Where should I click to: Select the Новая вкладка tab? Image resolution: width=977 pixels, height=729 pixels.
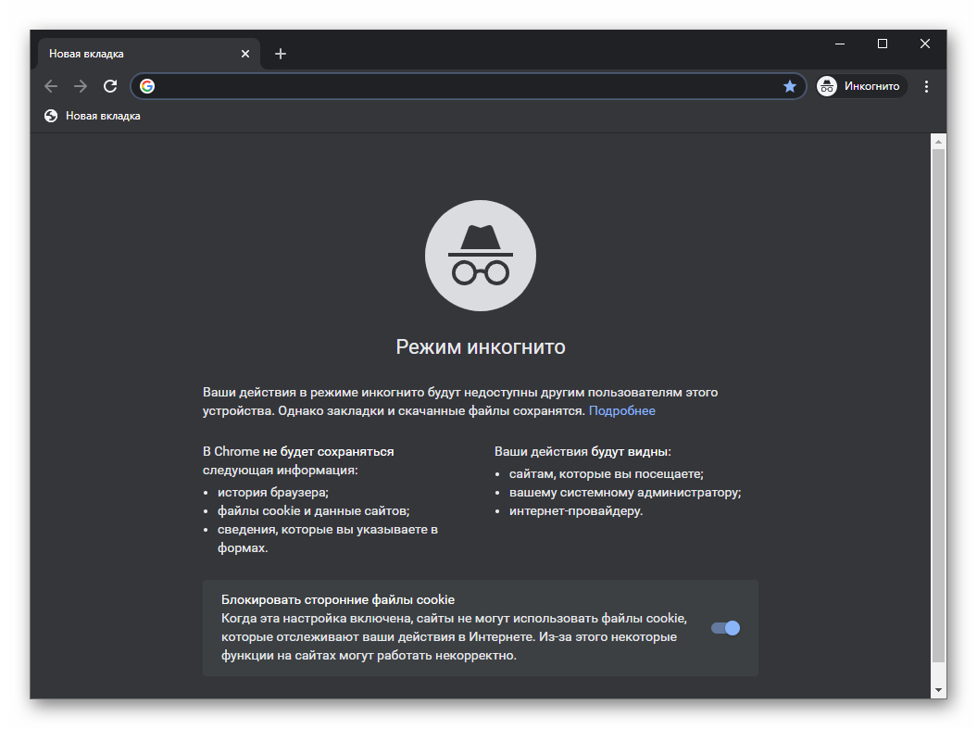148,54
